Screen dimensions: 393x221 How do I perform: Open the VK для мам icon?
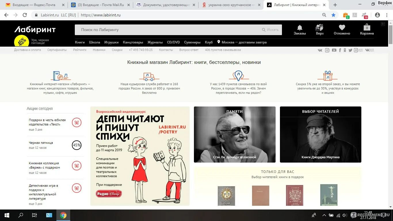pyautogui.click(x=370, y=50)
